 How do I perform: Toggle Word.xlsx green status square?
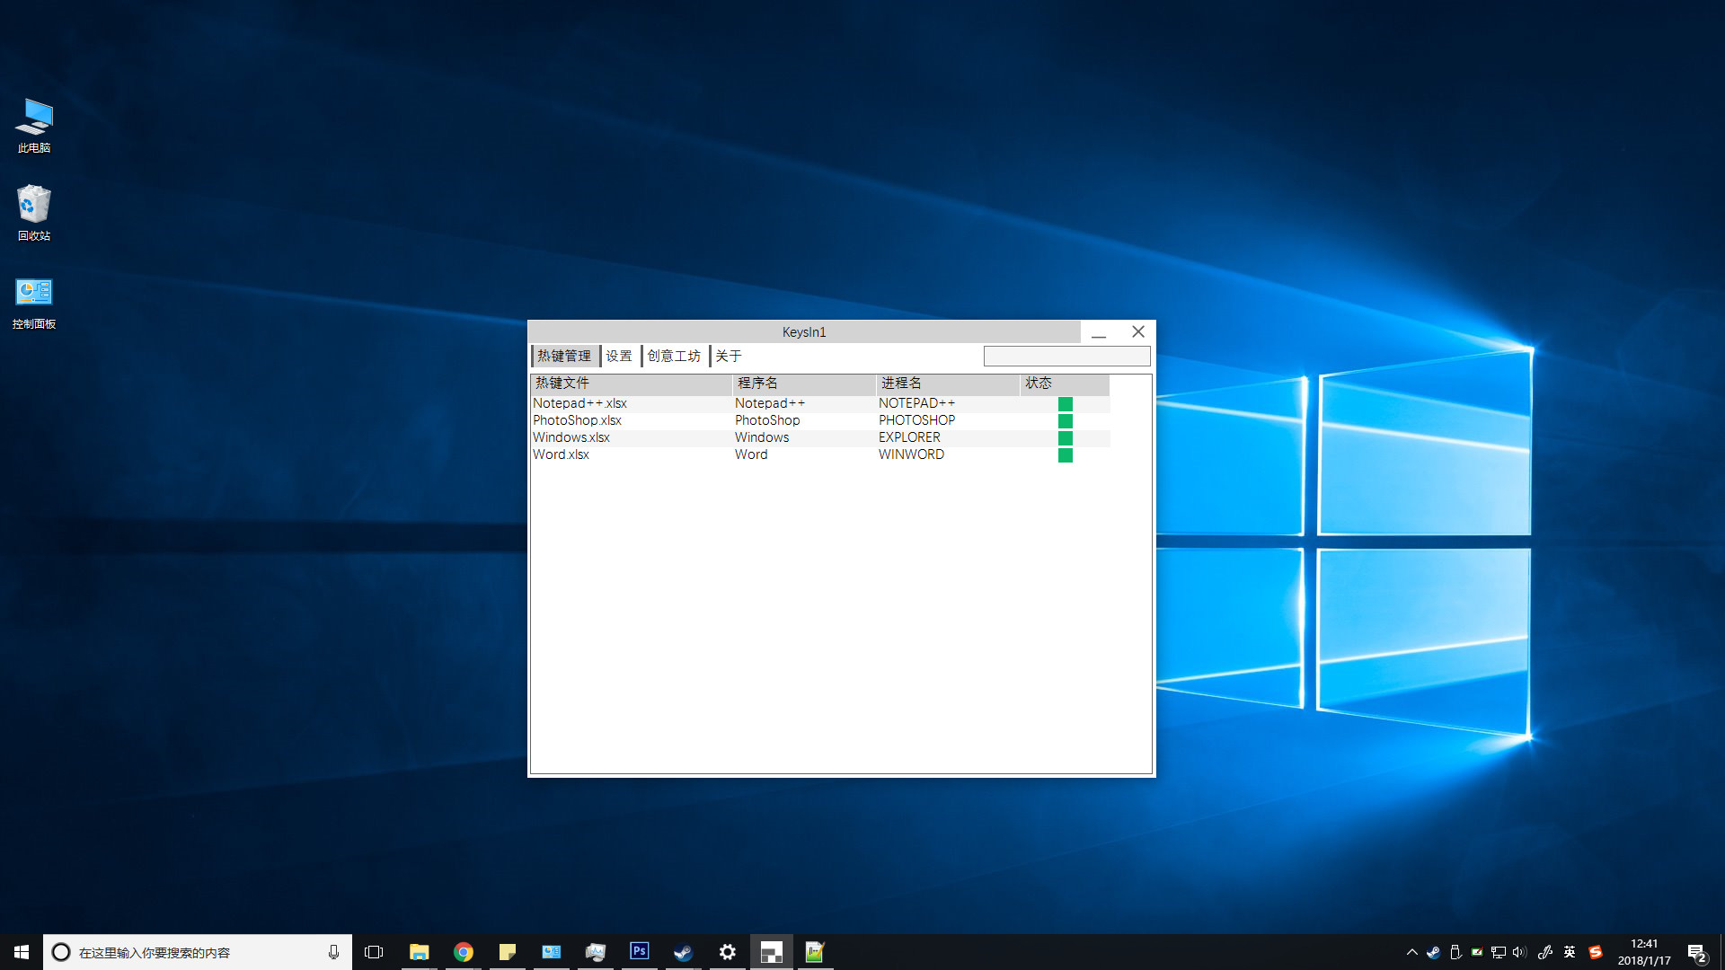tap(1066, 454)
